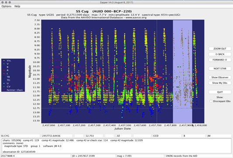The width and height of the screenshot is (233, 158).
Task: Click the CV legend entry
Action: click(x=7, y=87)
